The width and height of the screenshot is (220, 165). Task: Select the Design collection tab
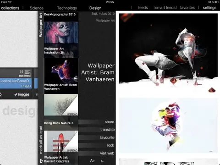coord(95,8)
